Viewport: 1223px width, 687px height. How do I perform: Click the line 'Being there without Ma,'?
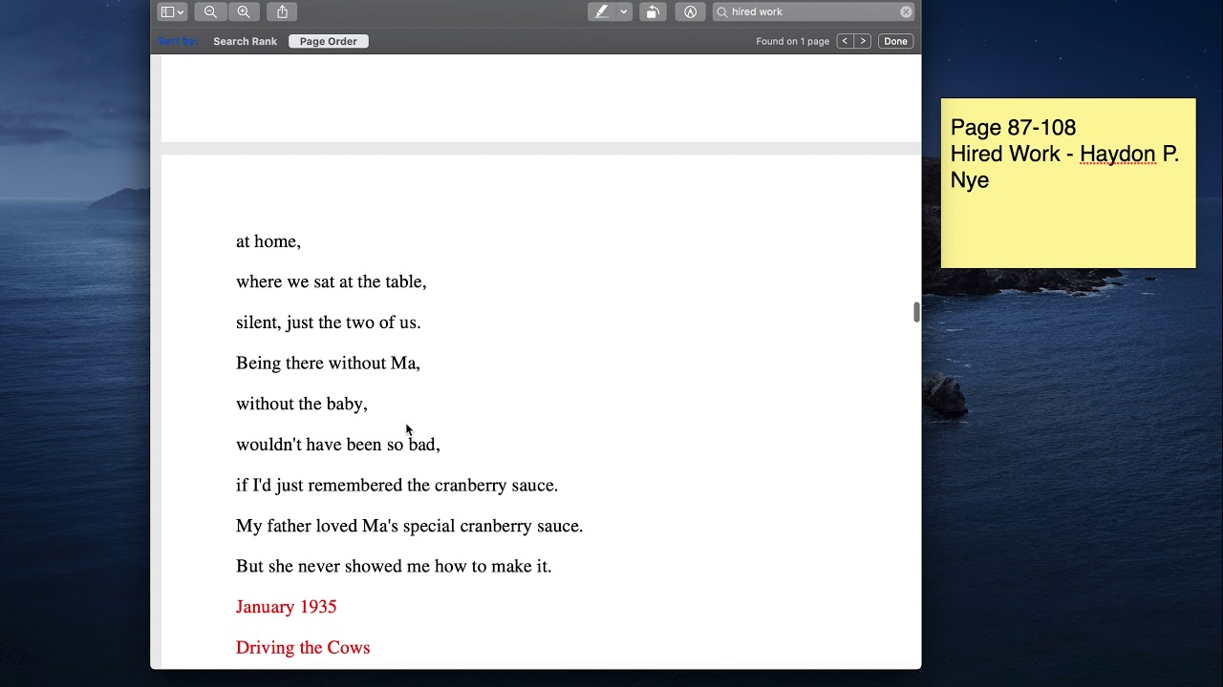click(328, 363)
